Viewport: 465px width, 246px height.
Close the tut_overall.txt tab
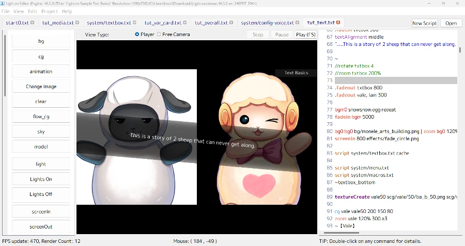click(x=231, y=23)
